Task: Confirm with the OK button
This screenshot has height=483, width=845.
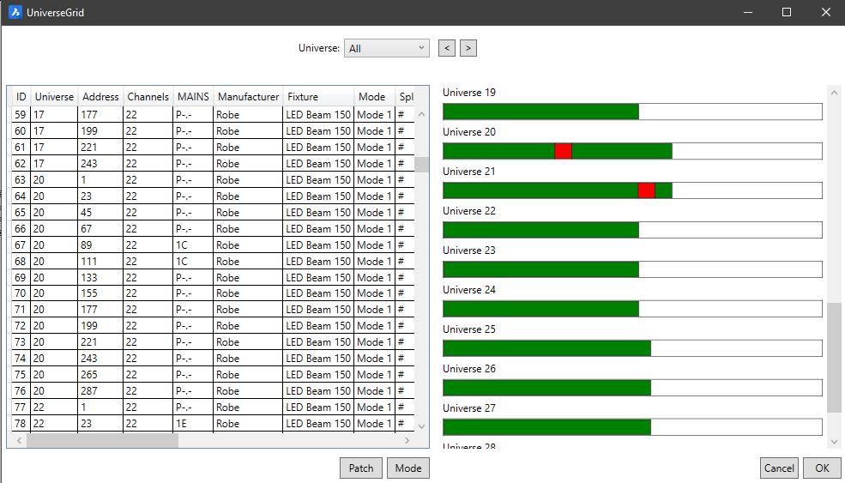Action: pos(822,468)
